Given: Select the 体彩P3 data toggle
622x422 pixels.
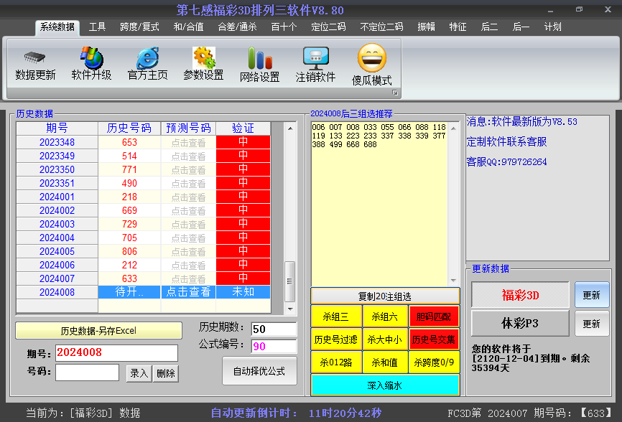Looking at the screenshot, I should pyautogui.click(x=520, y=324).
